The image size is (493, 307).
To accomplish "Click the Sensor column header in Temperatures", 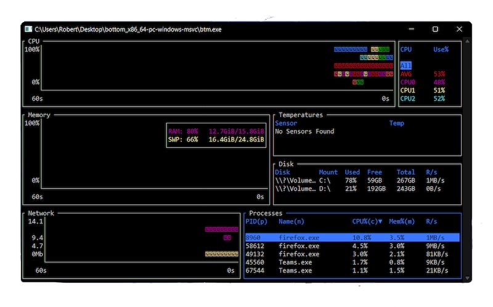I will click(x=286, y=123).
